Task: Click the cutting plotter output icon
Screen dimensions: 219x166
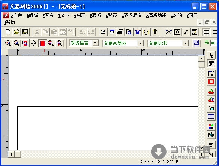Action: (x=103, y=32)
